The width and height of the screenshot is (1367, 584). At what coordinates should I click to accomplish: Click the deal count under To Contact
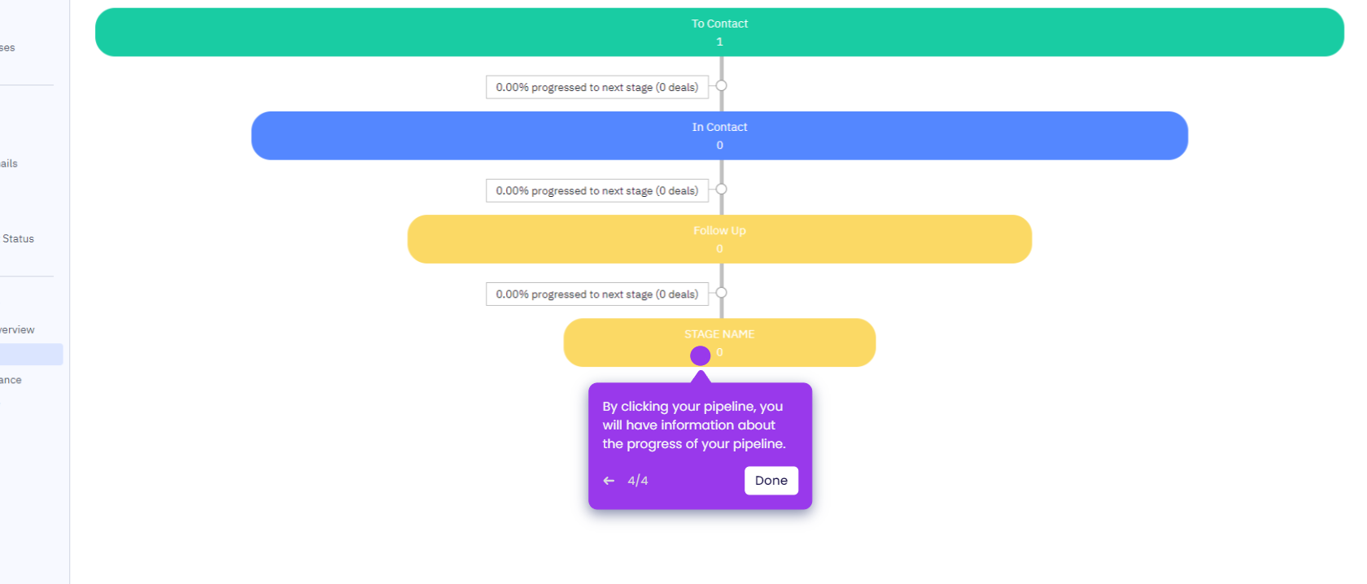pos(719,41)
